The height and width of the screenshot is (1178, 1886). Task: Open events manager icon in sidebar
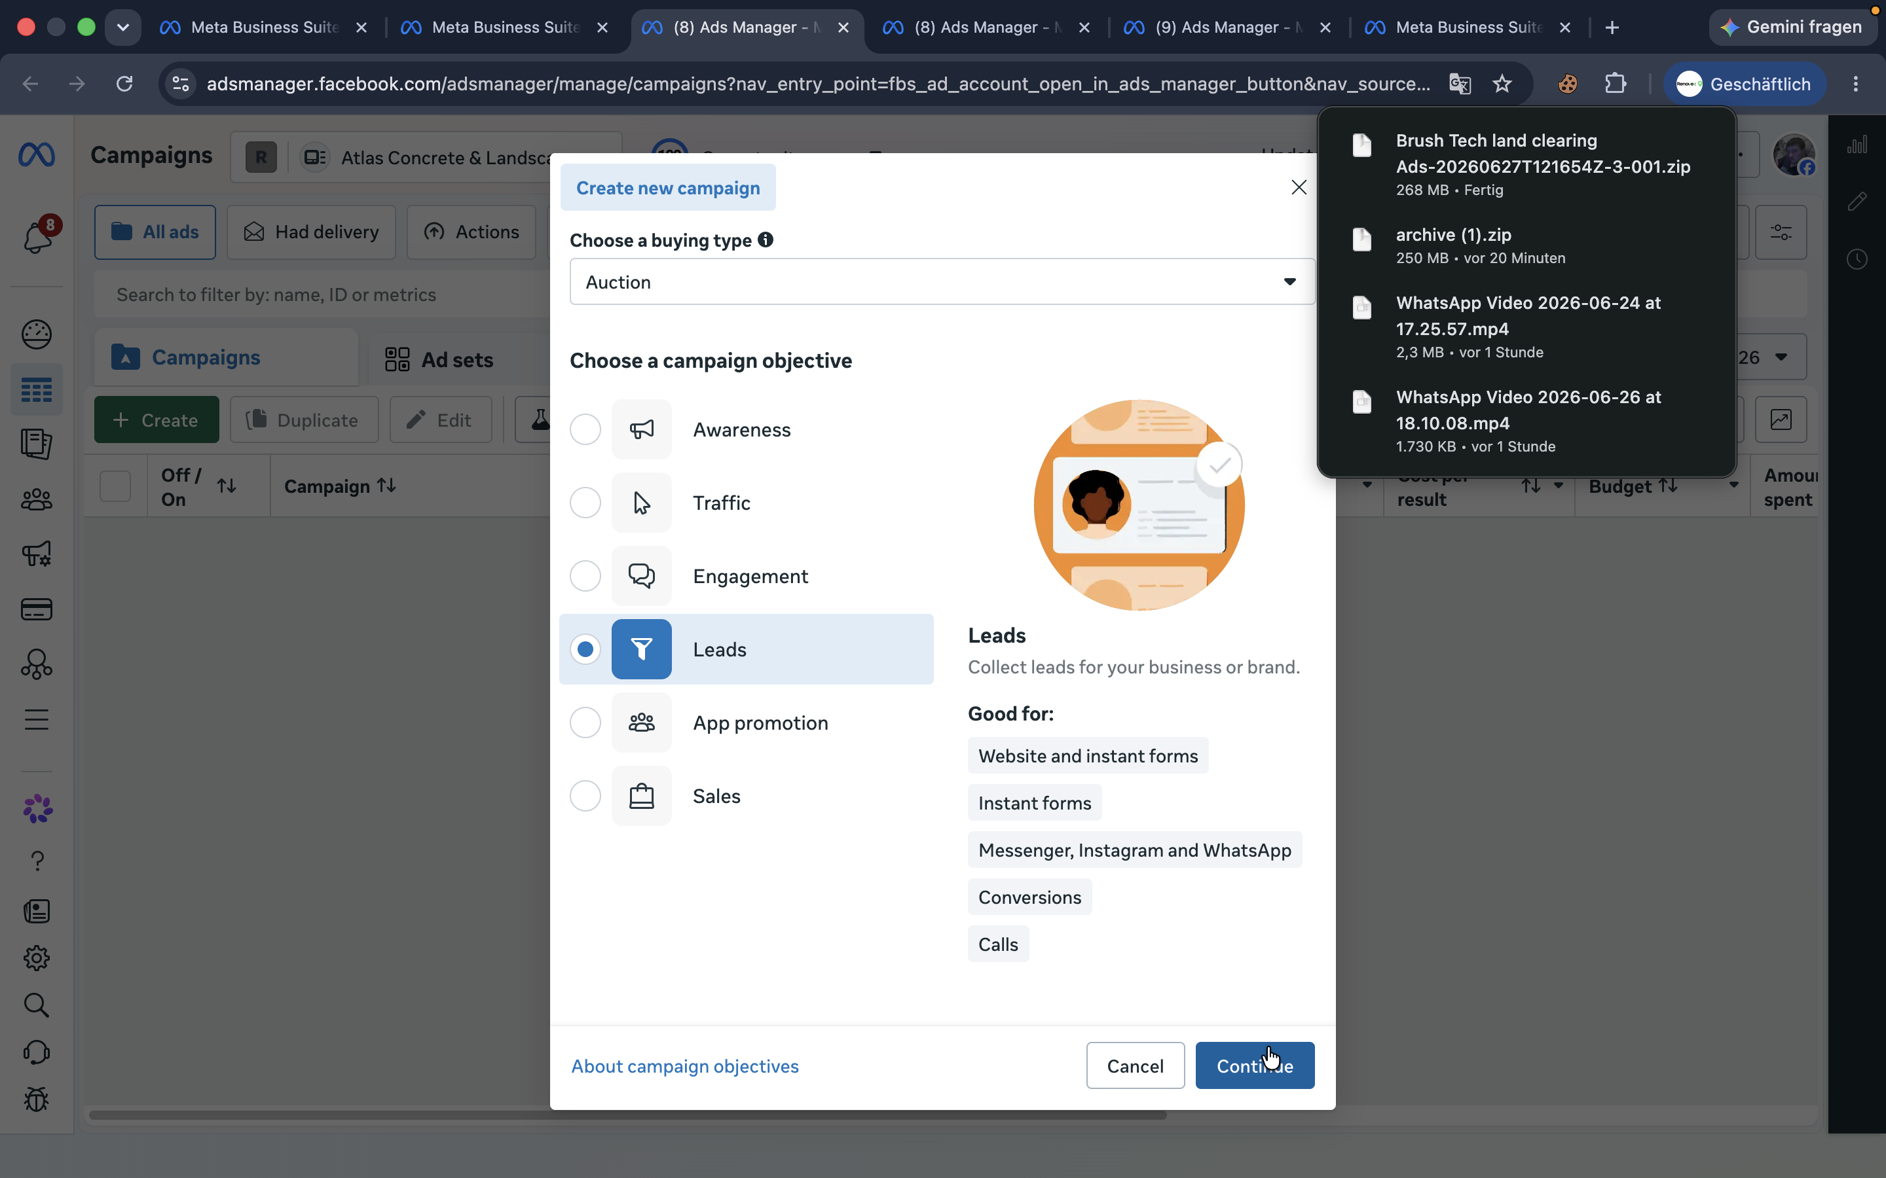[x=37, y=664]
